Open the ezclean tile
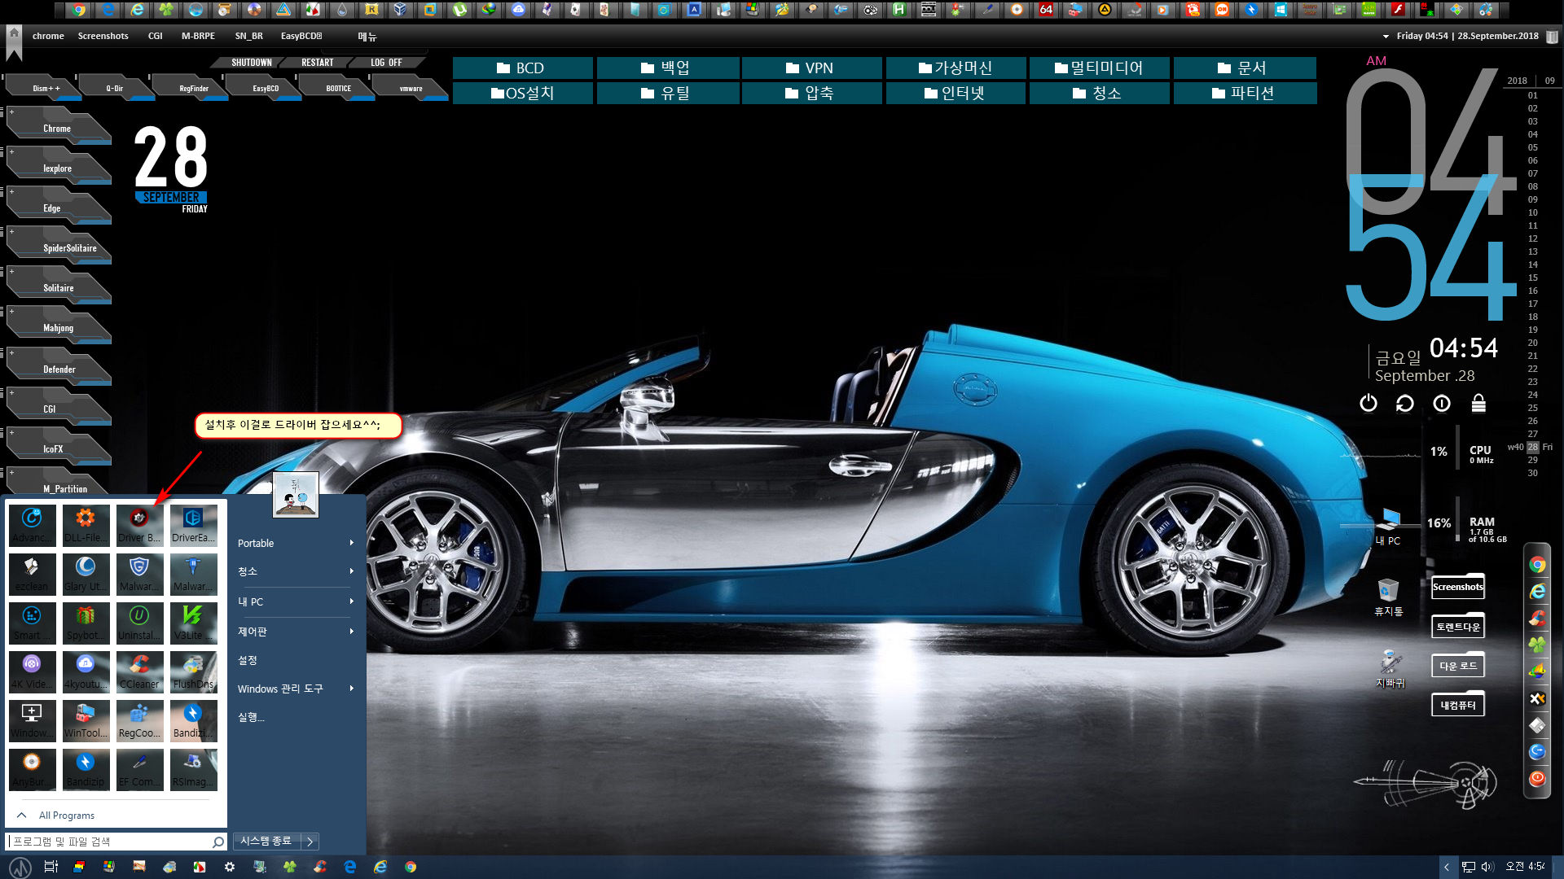 (x=32, y=574)
